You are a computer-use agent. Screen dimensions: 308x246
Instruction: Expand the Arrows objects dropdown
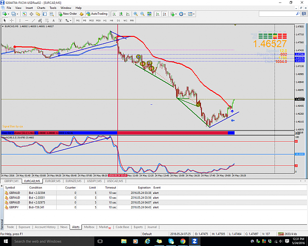tap(70, 21)
